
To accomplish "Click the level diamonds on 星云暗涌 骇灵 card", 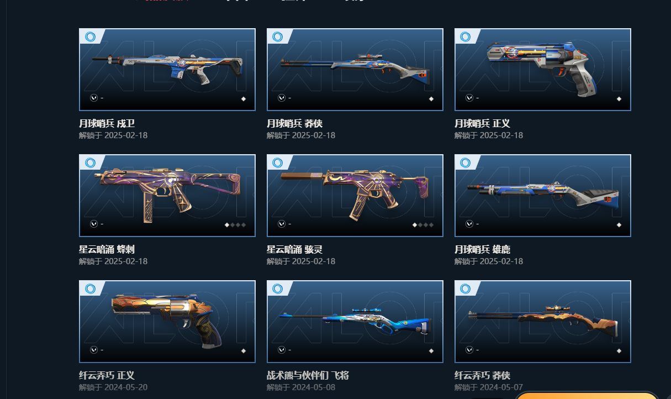I will (x=423, y=225).
